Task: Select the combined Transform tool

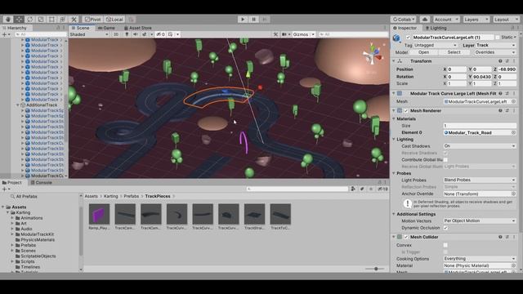Action: (x=63, y=20)
